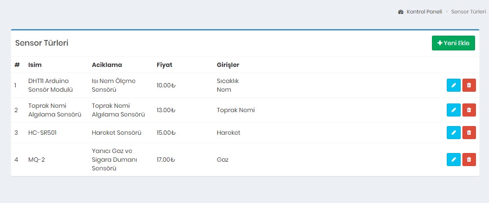Click the Fiyat column header
489x203 pixels.
click(164, 65)
